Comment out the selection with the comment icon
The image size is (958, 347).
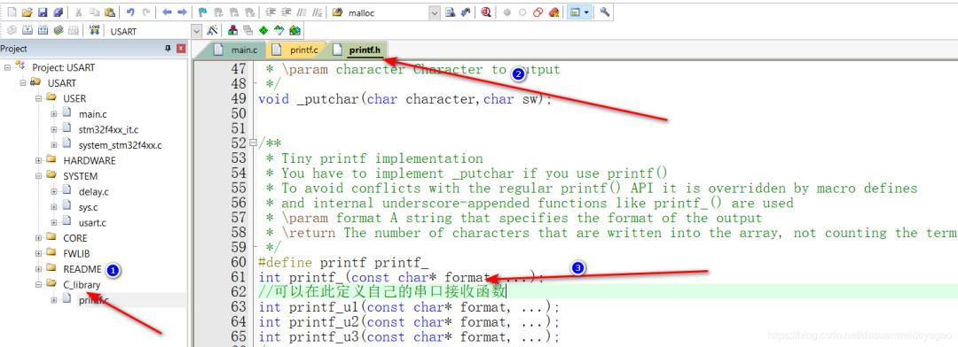click(302, 12)
